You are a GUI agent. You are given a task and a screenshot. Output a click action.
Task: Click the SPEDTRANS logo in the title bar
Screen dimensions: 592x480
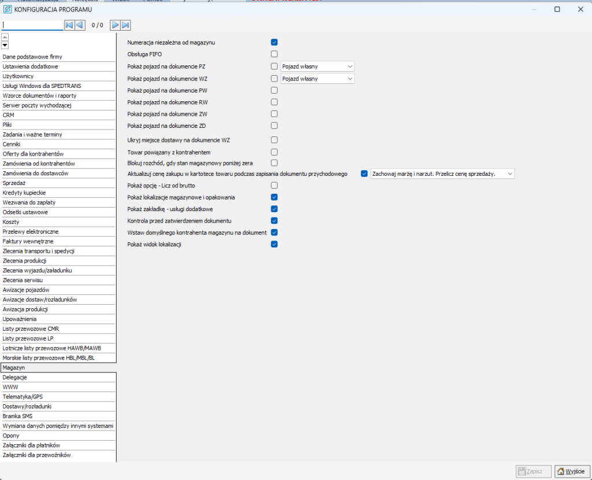(8, 9)
